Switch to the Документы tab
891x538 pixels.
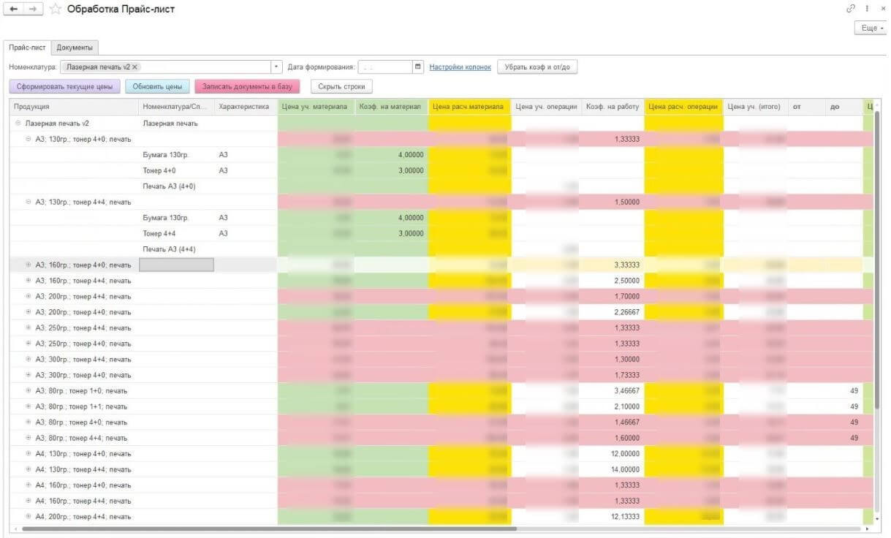tap(75, 48)
